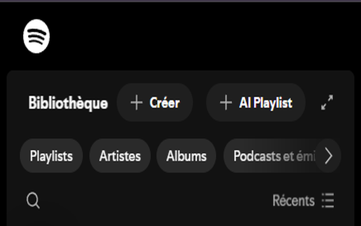
Task: Click the list view icon beside Récents
Action: (x=328, y=200)
